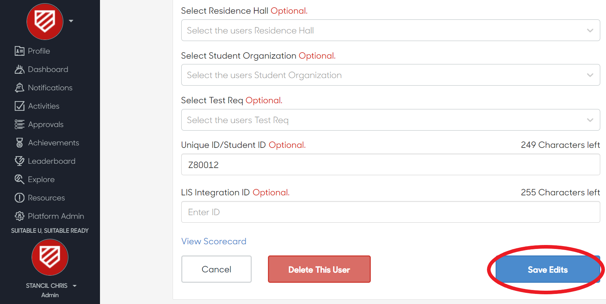Click the Achievements medal icon
Screen dimensions: 606x304
19,143
